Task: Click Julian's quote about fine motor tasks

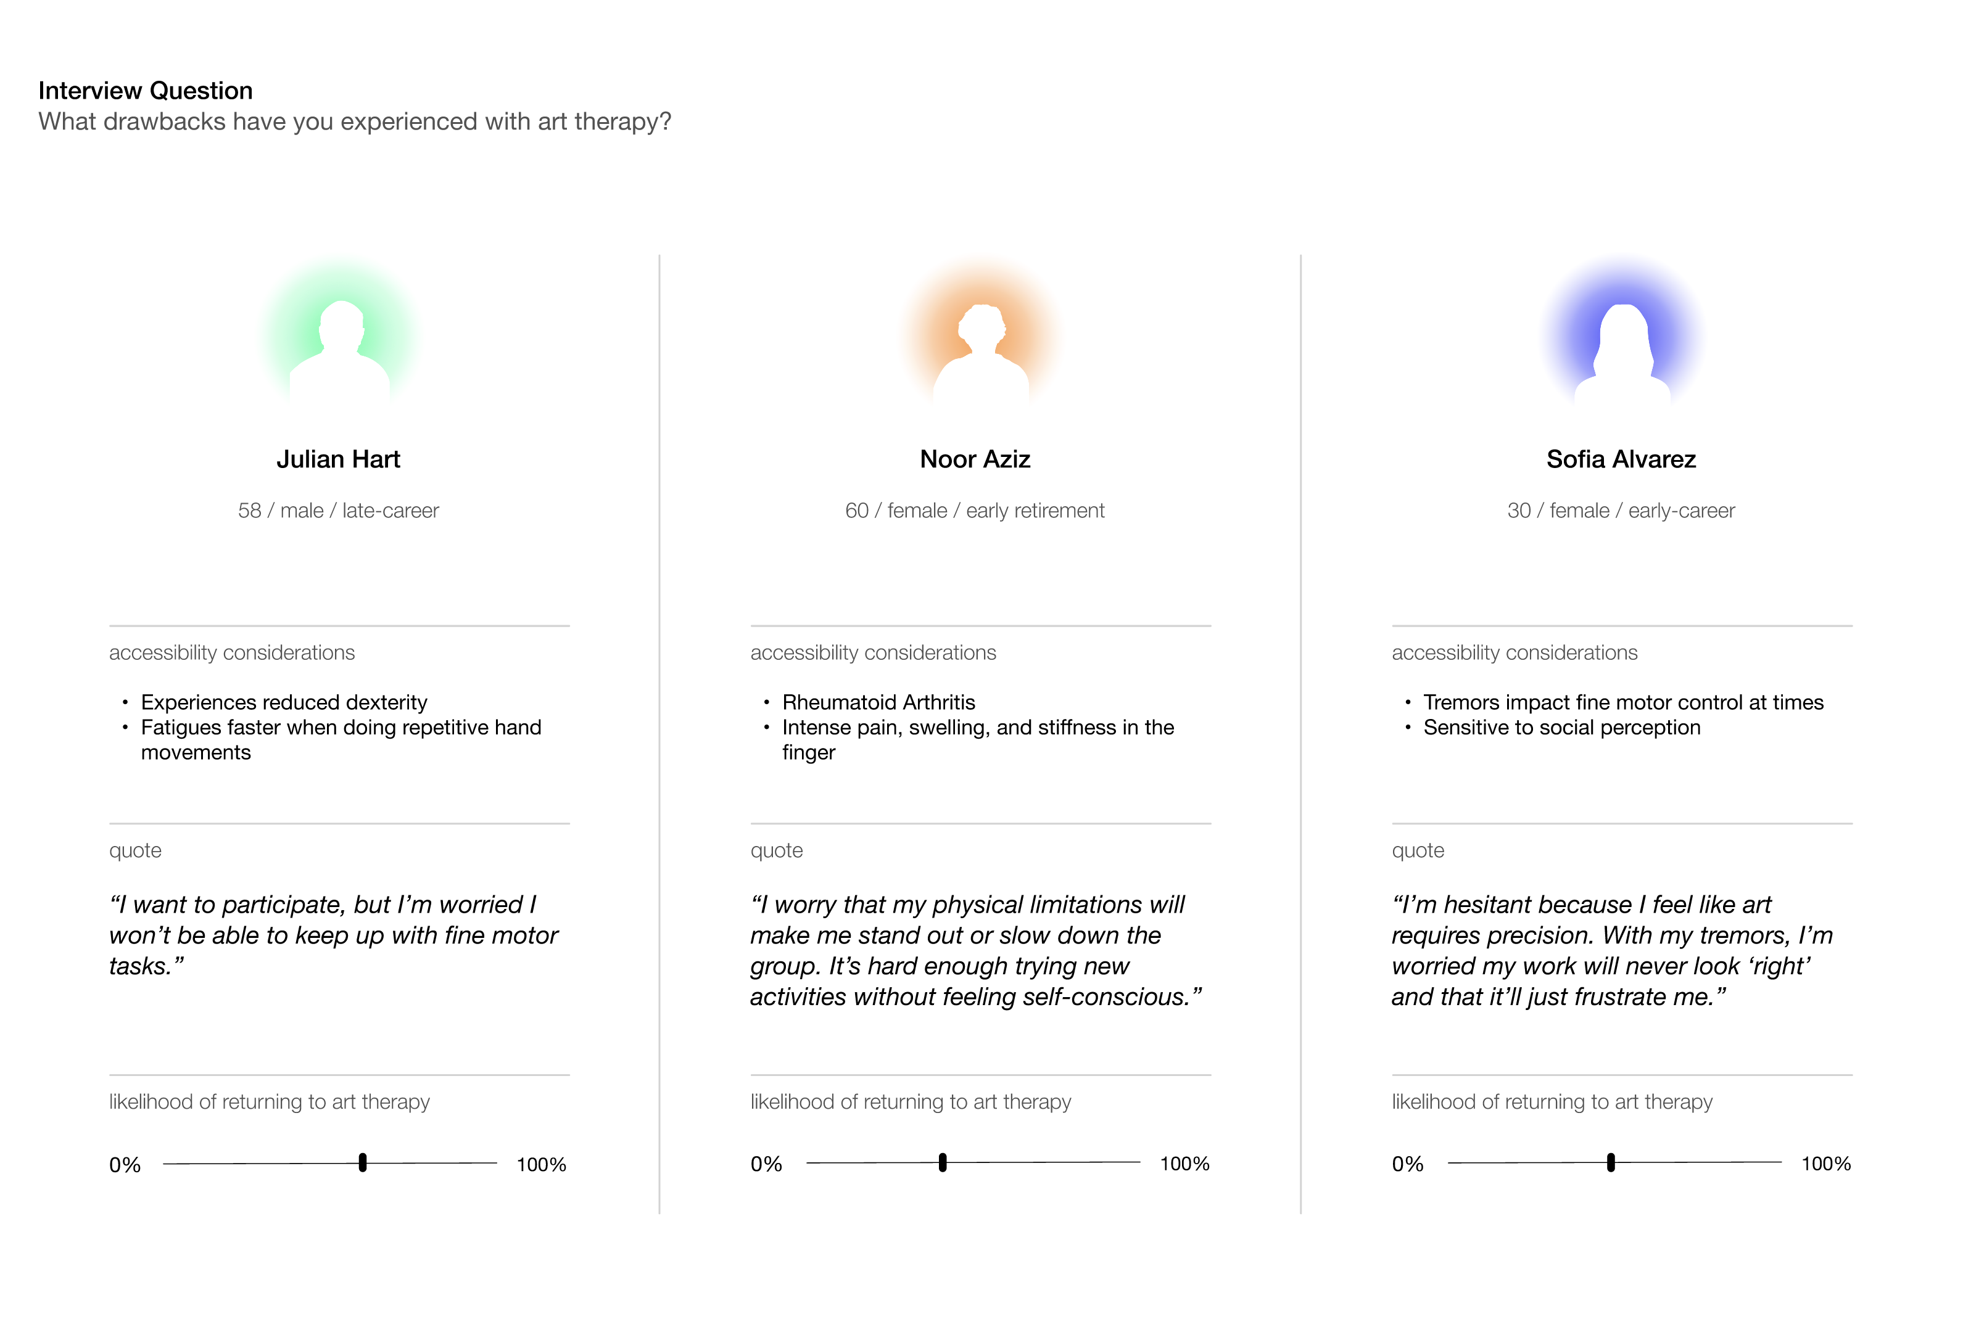Action: [333, 934]
